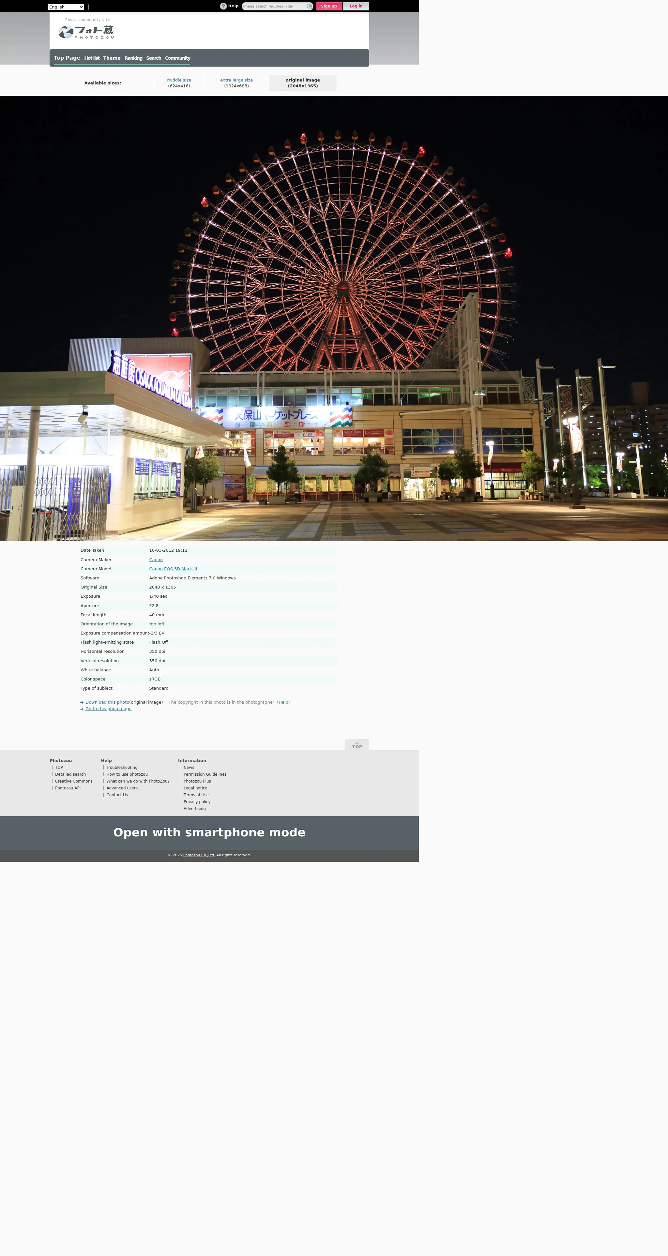The image size is (668, 1256).
Task: Click the image search input field
Action: [274, 6]
